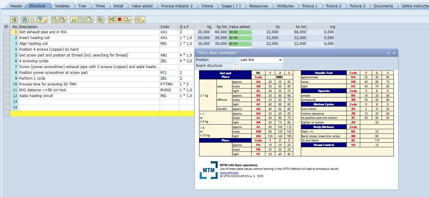
Task: Click the Details magnifier icon in toolbar
Action: tap(14, 20)
